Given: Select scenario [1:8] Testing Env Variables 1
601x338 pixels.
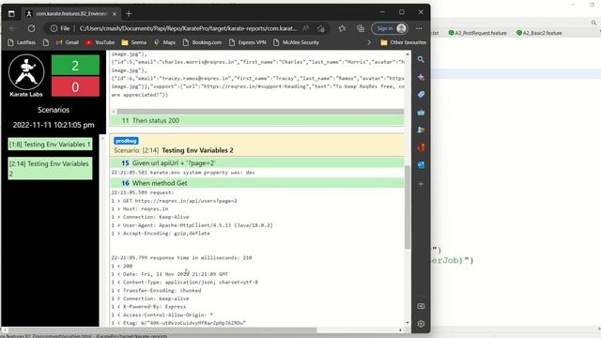Looking at the screenshot, I should pyautogui.click(x=50, y=145).
